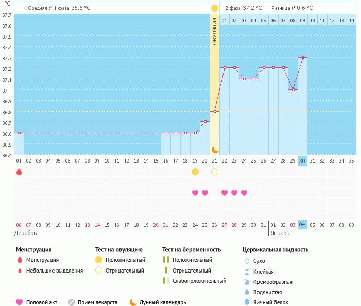
Task: Click the orange lunar calendar moon in ovulation column
Action: [215, 149]
